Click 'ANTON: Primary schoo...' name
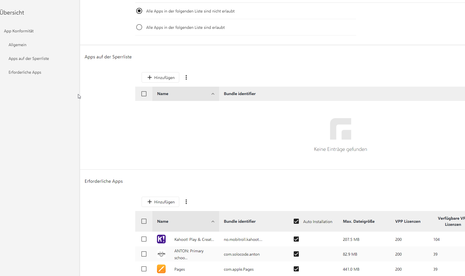The image size is (465, 276). click(x=189, y=254)
